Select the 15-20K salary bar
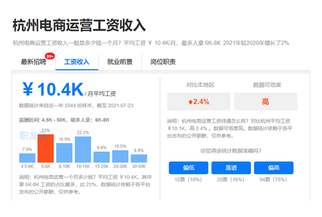The height and width of the screenshot is (217, 322). [102, 157]
